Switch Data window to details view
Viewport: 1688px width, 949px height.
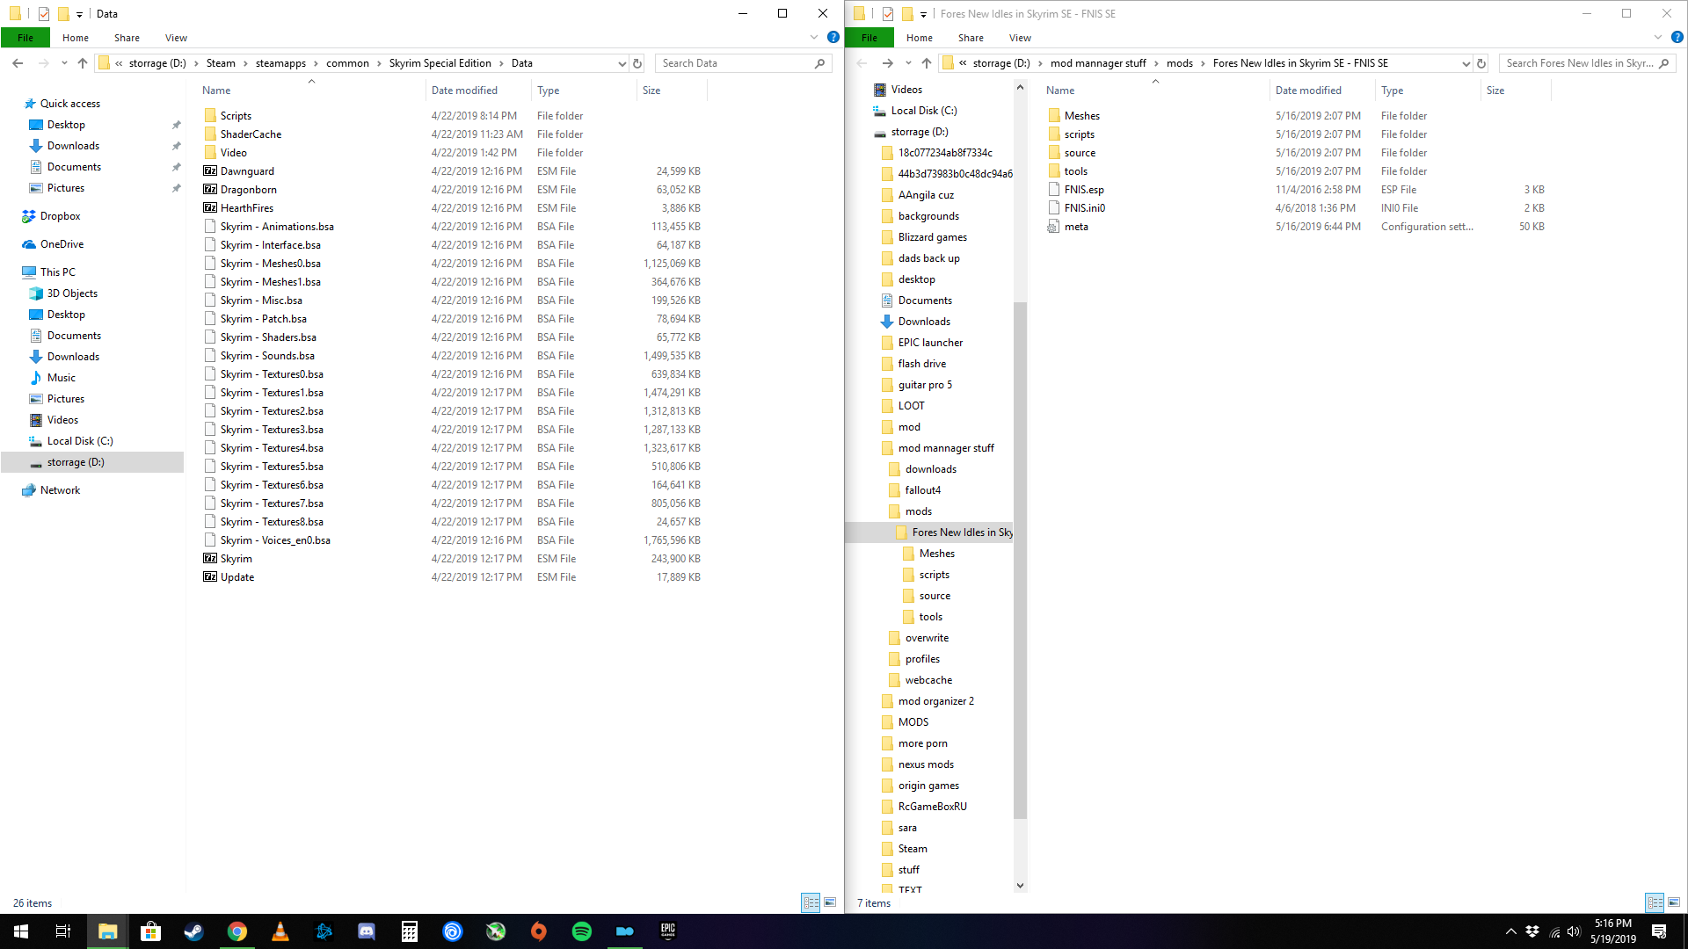(811, 902)
